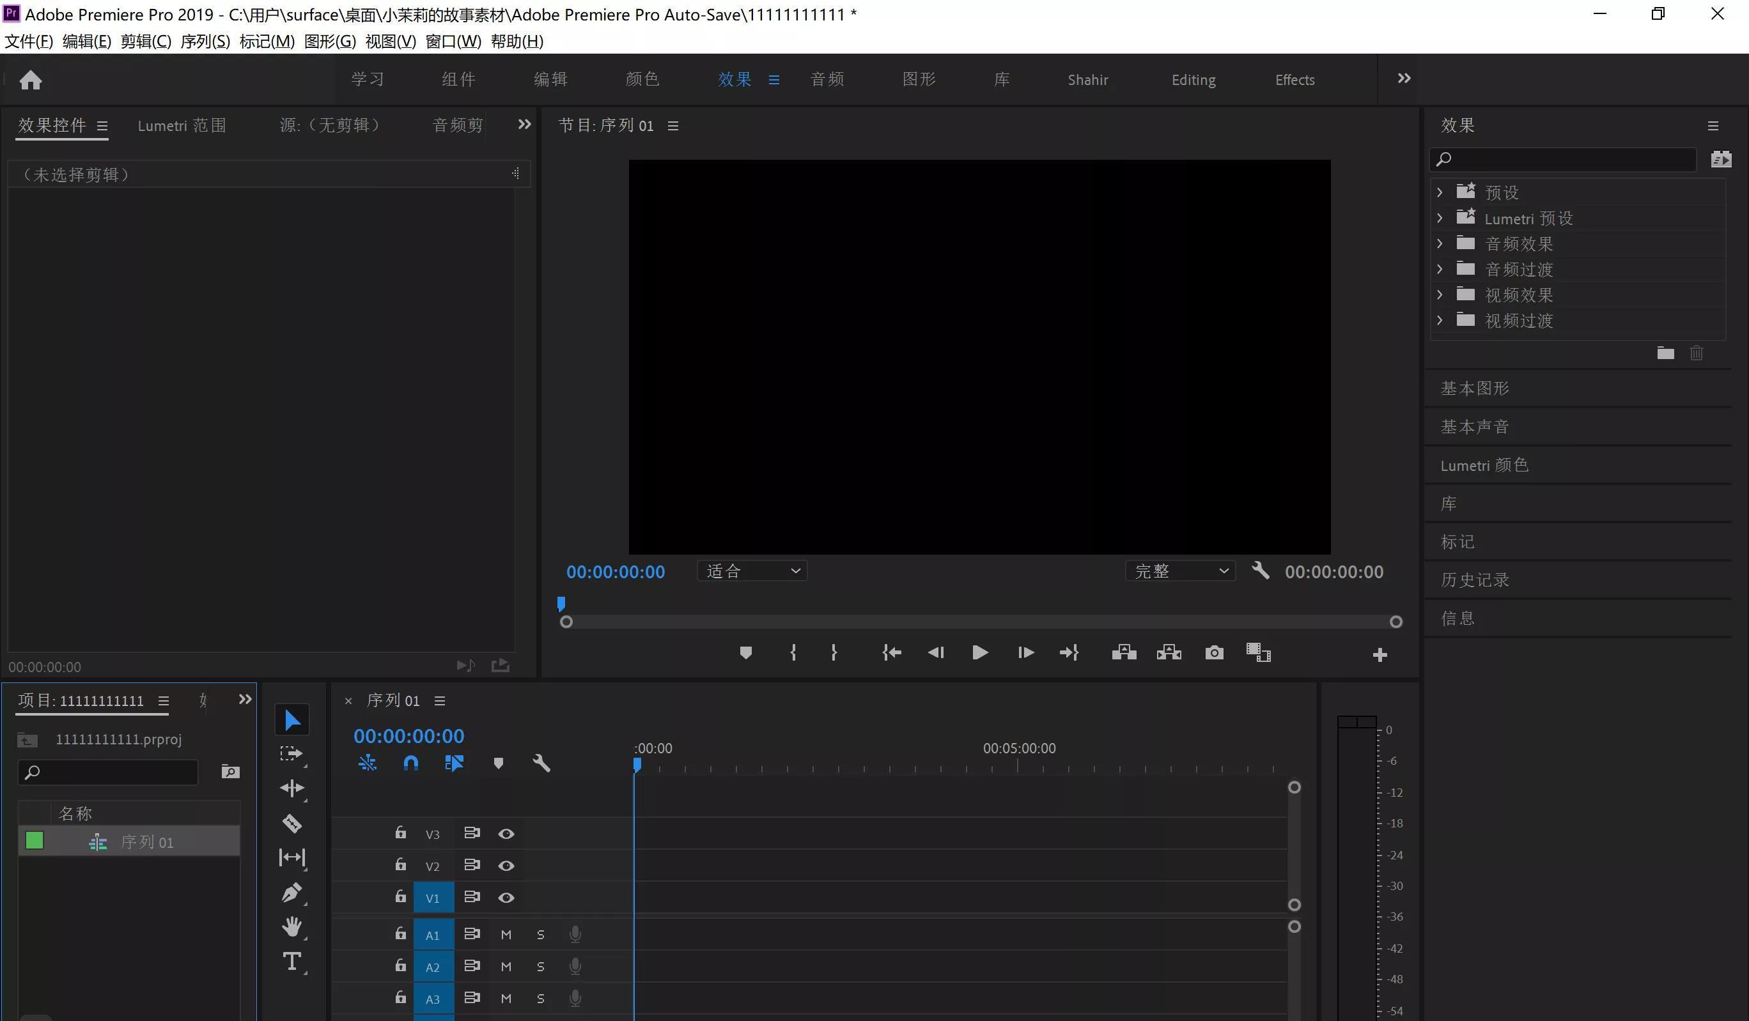This screenshot has width=1749, height=1021.
Task: Toggle timeline snapping magnet
Action: pyautogui.click(x=411, y=764)
